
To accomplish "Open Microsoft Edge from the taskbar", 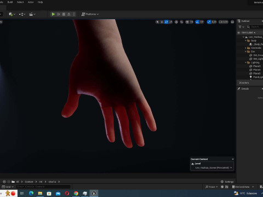I will (31, 193).
